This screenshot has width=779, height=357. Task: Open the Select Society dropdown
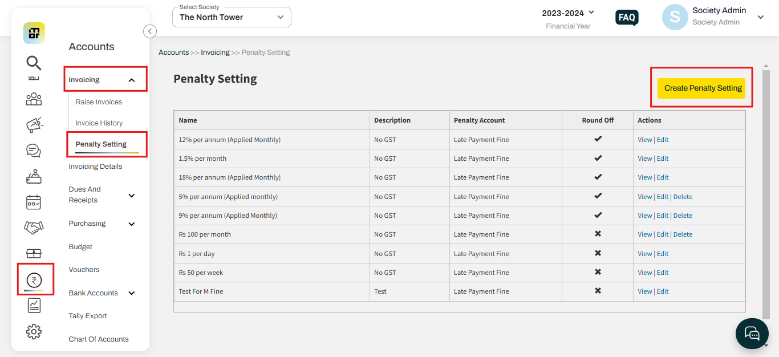coord(231,17)
